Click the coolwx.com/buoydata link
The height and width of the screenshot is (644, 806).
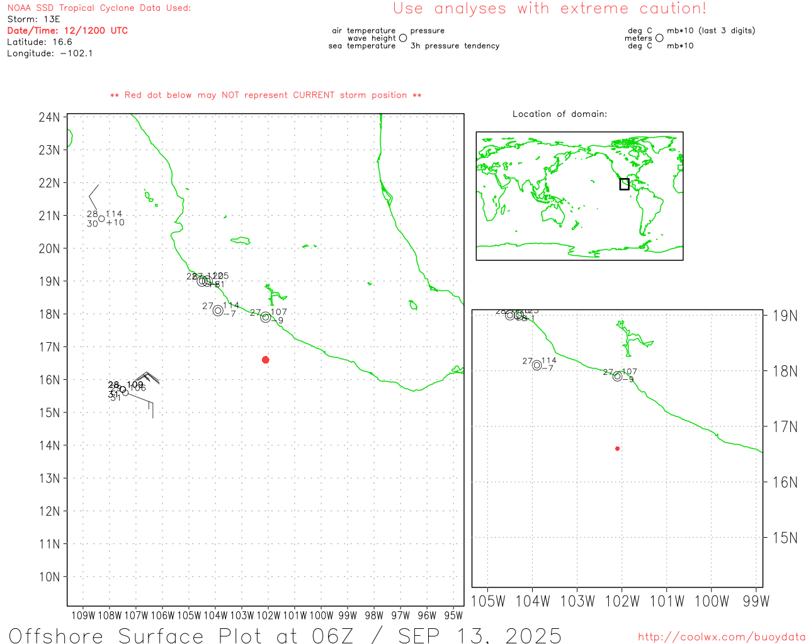(x=722, y=637)
